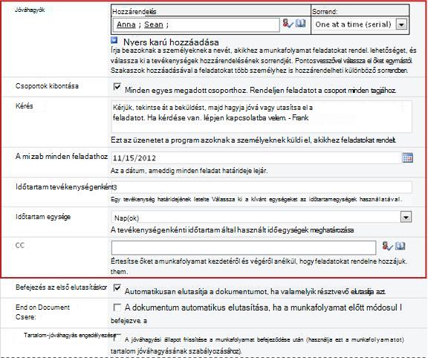Enable the End on Document Csere checkbox
Screen dimensions: 428x358
tap(117, 307)
